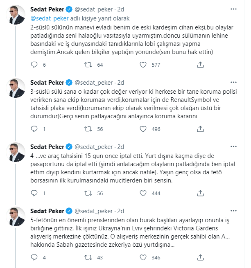Share the tweet starting '4-...ve araç'

(x=200, y=193)
